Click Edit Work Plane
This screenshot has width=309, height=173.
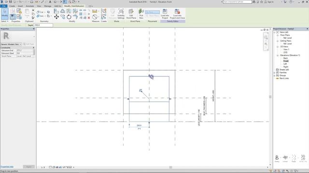pos(131,14)
